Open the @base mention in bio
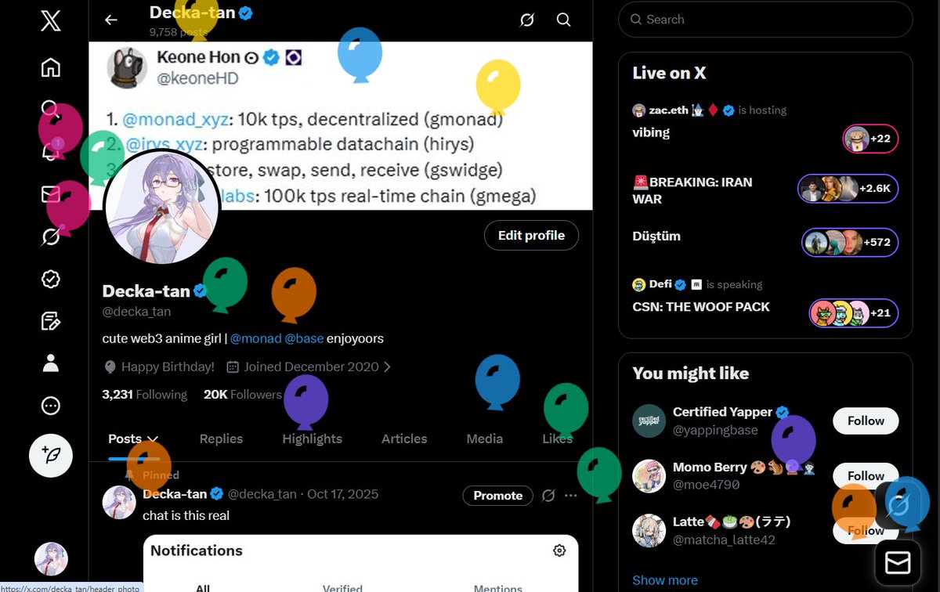Image resolution: width=940 pixels, height=592 pixels. click(x=304, y=339)
